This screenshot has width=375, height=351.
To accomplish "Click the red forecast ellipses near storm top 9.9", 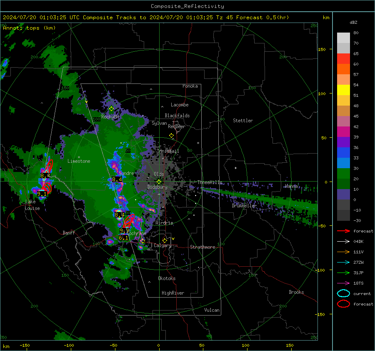I will point(129,221).
